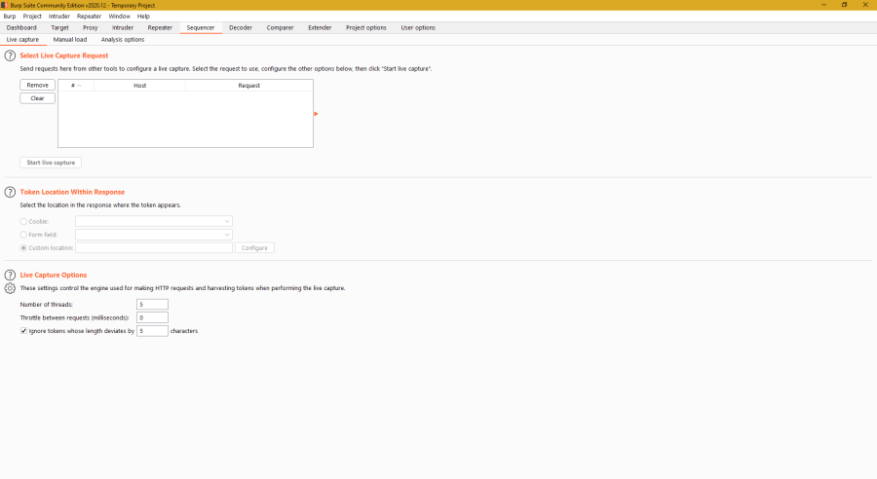Click the Remove button

pyautogui.click(x=37, y=86)
